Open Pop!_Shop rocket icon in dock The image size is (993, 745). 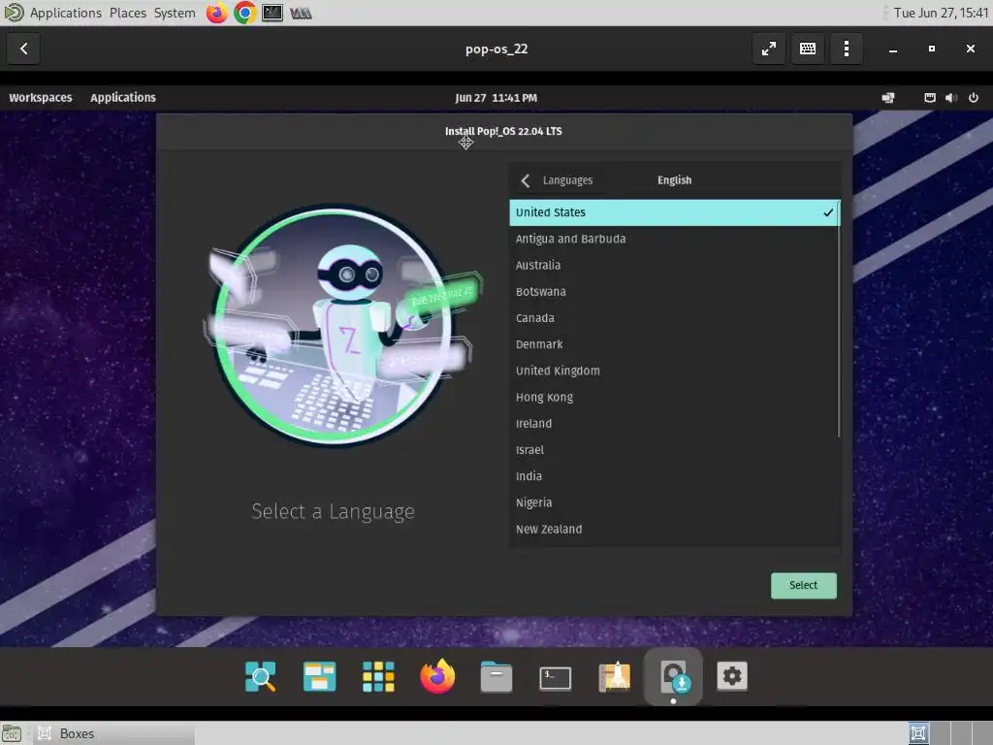[x=614, y=676]
